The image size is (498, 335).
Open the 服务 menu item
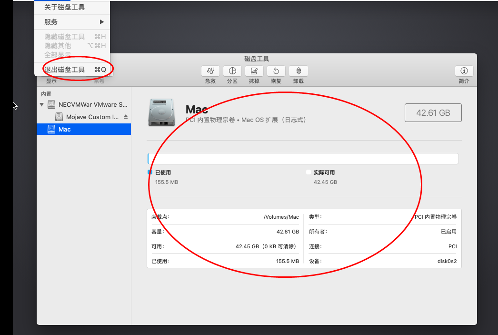[72, 22]
